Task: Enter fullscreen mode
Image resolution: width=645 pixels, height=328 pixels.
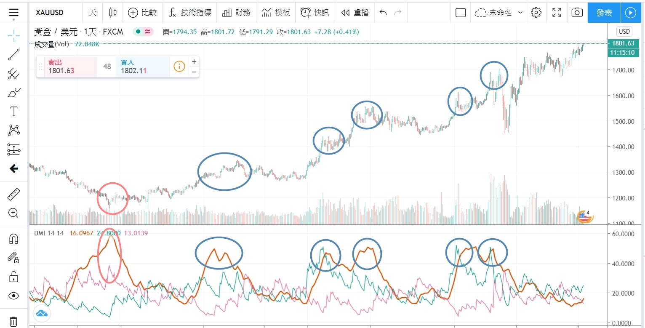Action: coord(557,13)
